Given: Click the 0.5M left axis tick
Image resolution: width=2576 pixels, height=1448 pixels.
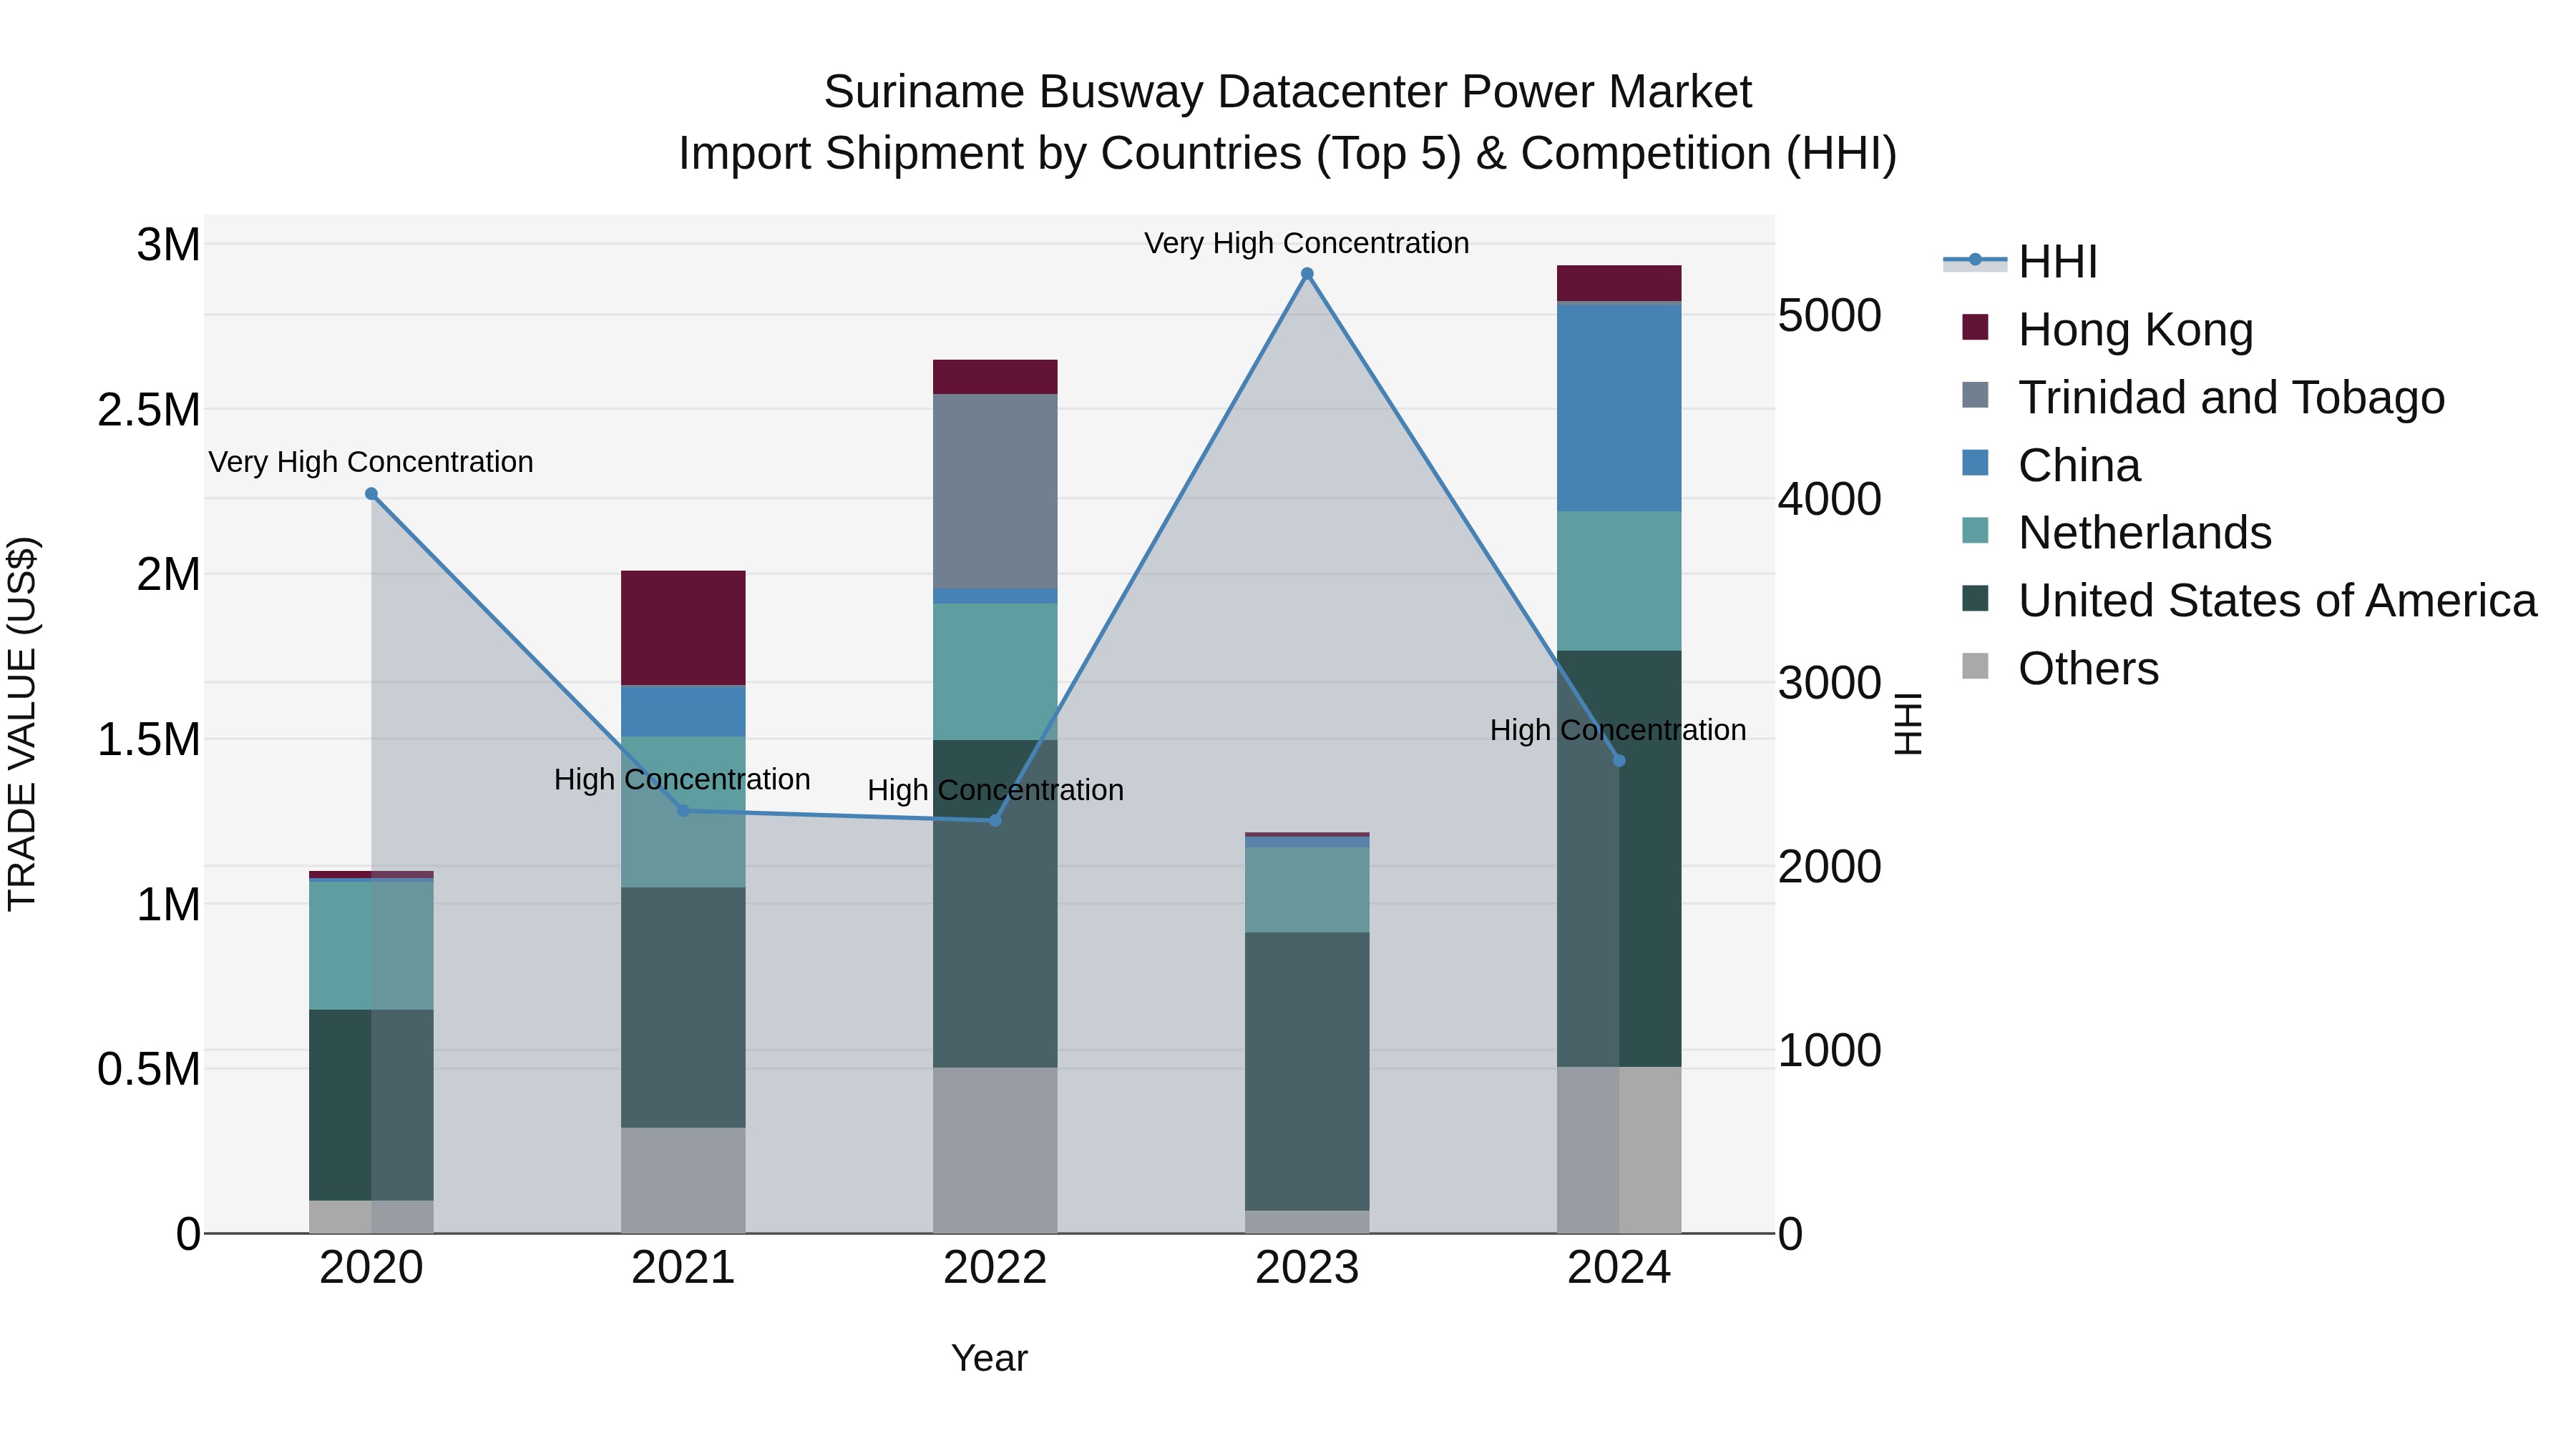Looking at the screenshot, I should coord(149,1069).
